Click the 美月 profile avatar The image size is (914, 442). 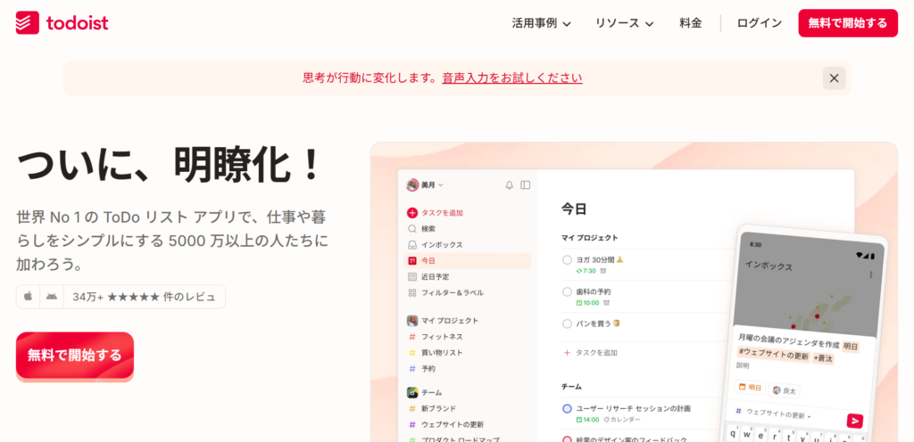point(412,185)
